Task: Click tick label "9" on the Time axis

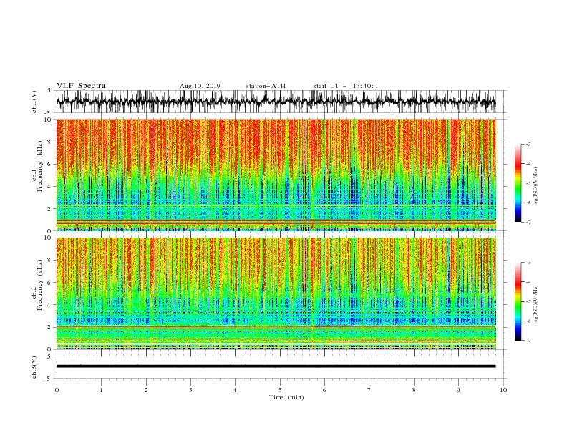Action: tap(458, 390)
